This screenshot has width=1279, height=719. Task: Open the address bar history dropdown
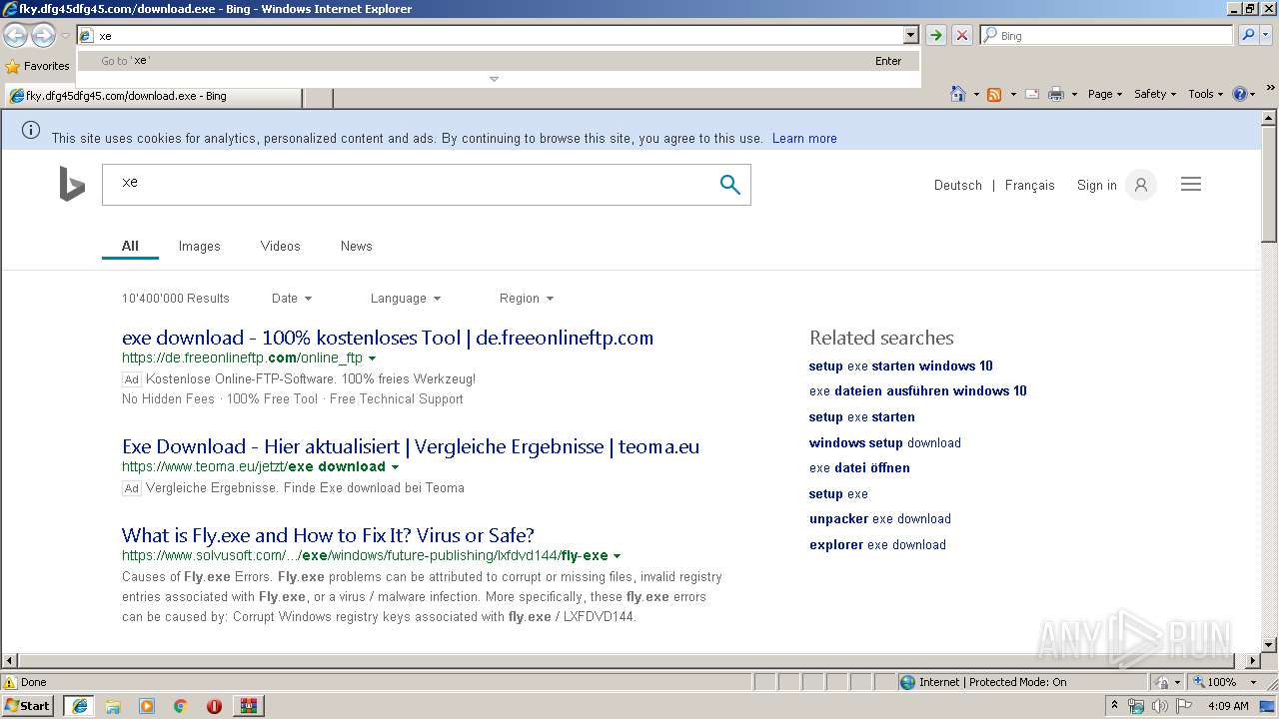pyautogui.click(x=910, y=35)
